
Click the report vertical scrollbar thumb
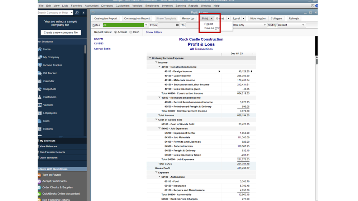(x=316, y=62)
